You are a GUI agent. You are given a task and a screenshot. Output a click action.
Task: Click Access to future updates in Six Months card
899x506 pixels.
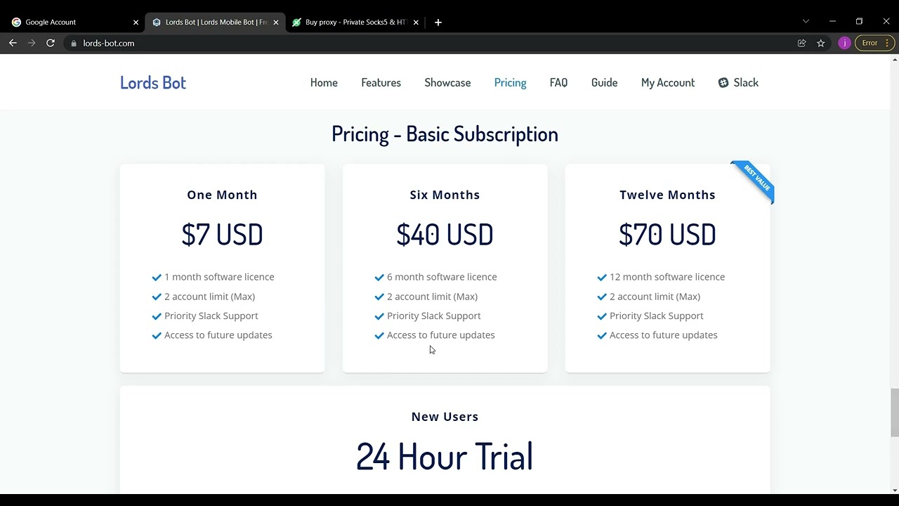(x=441, y=335)
